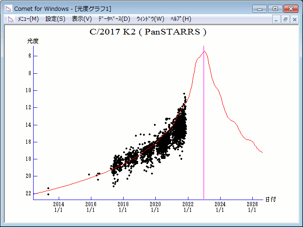Click the magenta perihelion date vertical line
The height and width of the screenshot is (227, 303).
[204, 122]
